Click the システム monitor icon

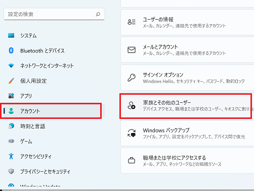tap(11, 35)
